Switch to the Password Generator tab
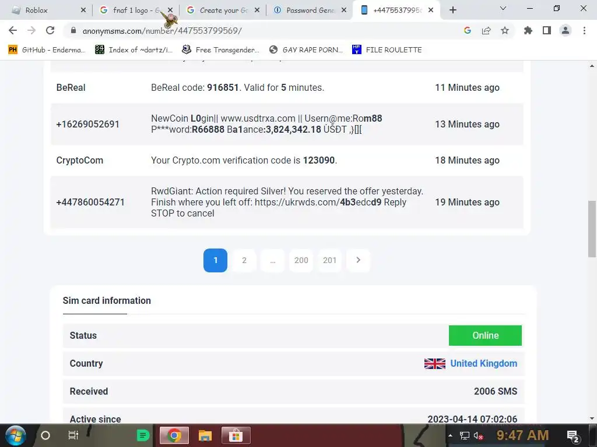Image resolution: width=597 pixels, height=447 pixels. pyautogui.click(x=307, y=10)
